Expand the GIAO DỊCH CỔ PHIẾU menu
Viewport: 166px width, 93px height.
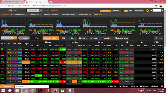(19, 15)
